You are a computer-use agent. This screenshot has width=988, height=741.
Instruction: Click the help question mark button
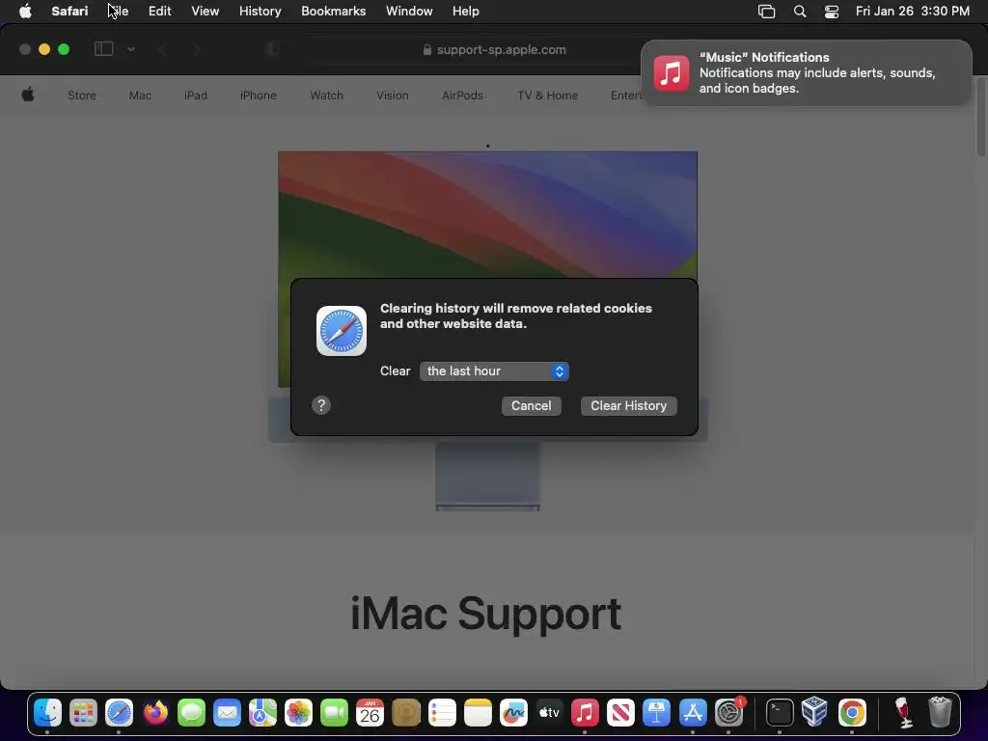point(321,405)
